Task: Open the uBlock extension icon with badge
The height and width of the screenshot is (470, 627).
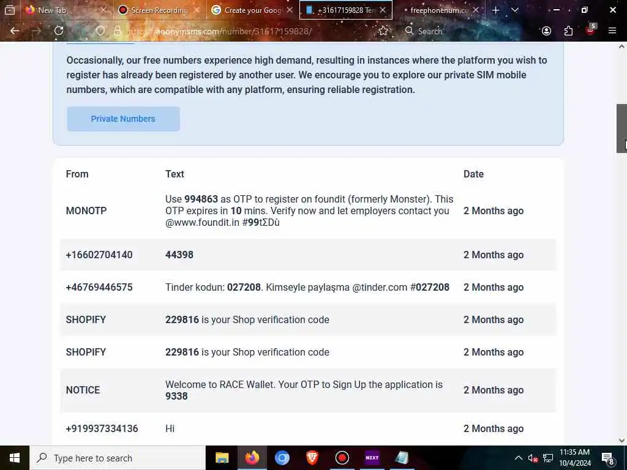Action: [x=591, y=30]
